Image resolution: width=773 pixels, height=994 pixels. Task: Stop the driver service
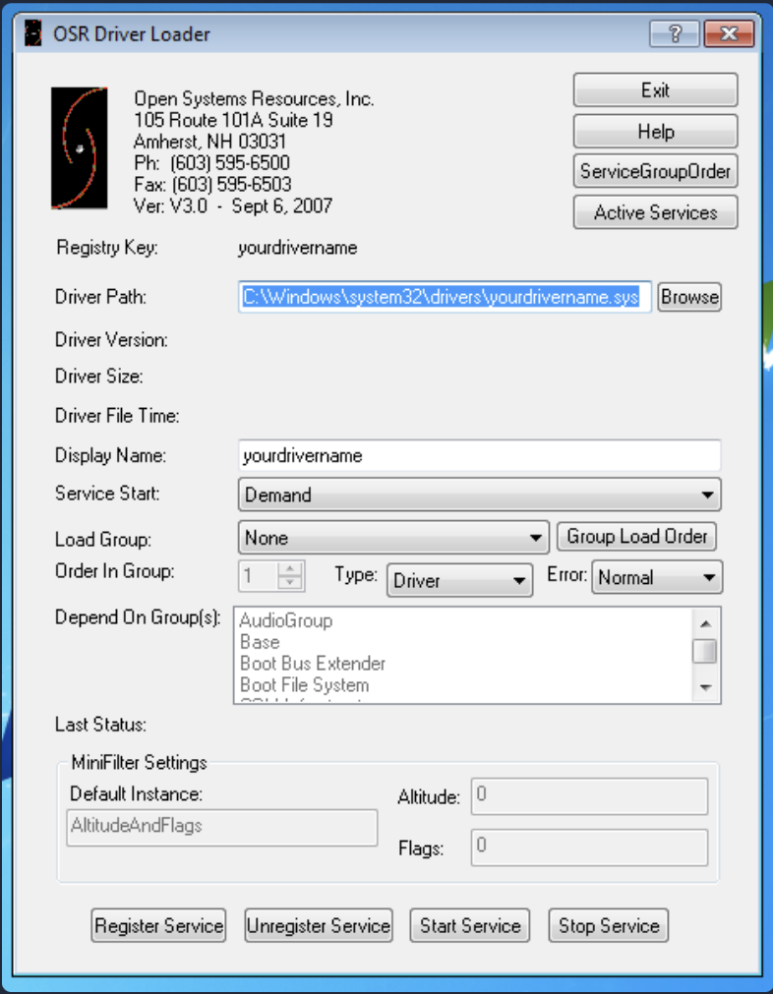(x=609, y=925)
